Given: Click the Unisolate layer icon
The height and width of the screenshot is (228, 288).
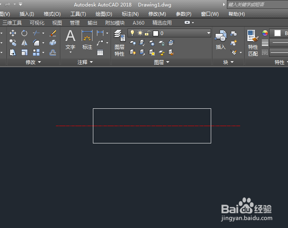Looking at the screenshot, I should (x=142, y=53).
